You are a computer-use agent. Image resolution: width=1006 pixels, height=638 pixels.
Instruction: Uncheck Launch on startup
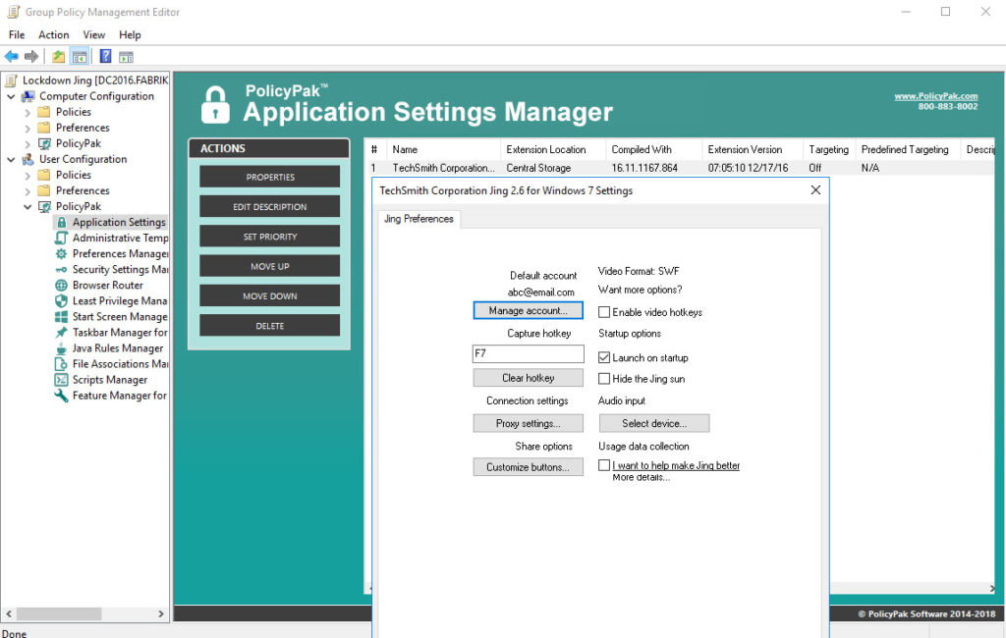click(604, 358)
